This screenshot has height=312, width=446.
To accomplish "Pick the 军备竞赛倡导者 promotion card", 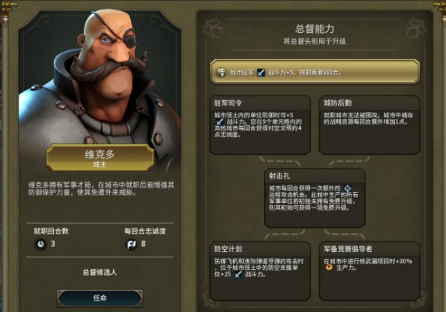I will (369, 271).
